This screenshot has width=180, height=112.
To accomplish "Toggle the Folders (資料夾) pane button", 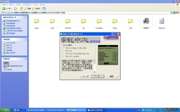I will click(x=36, y=9).
